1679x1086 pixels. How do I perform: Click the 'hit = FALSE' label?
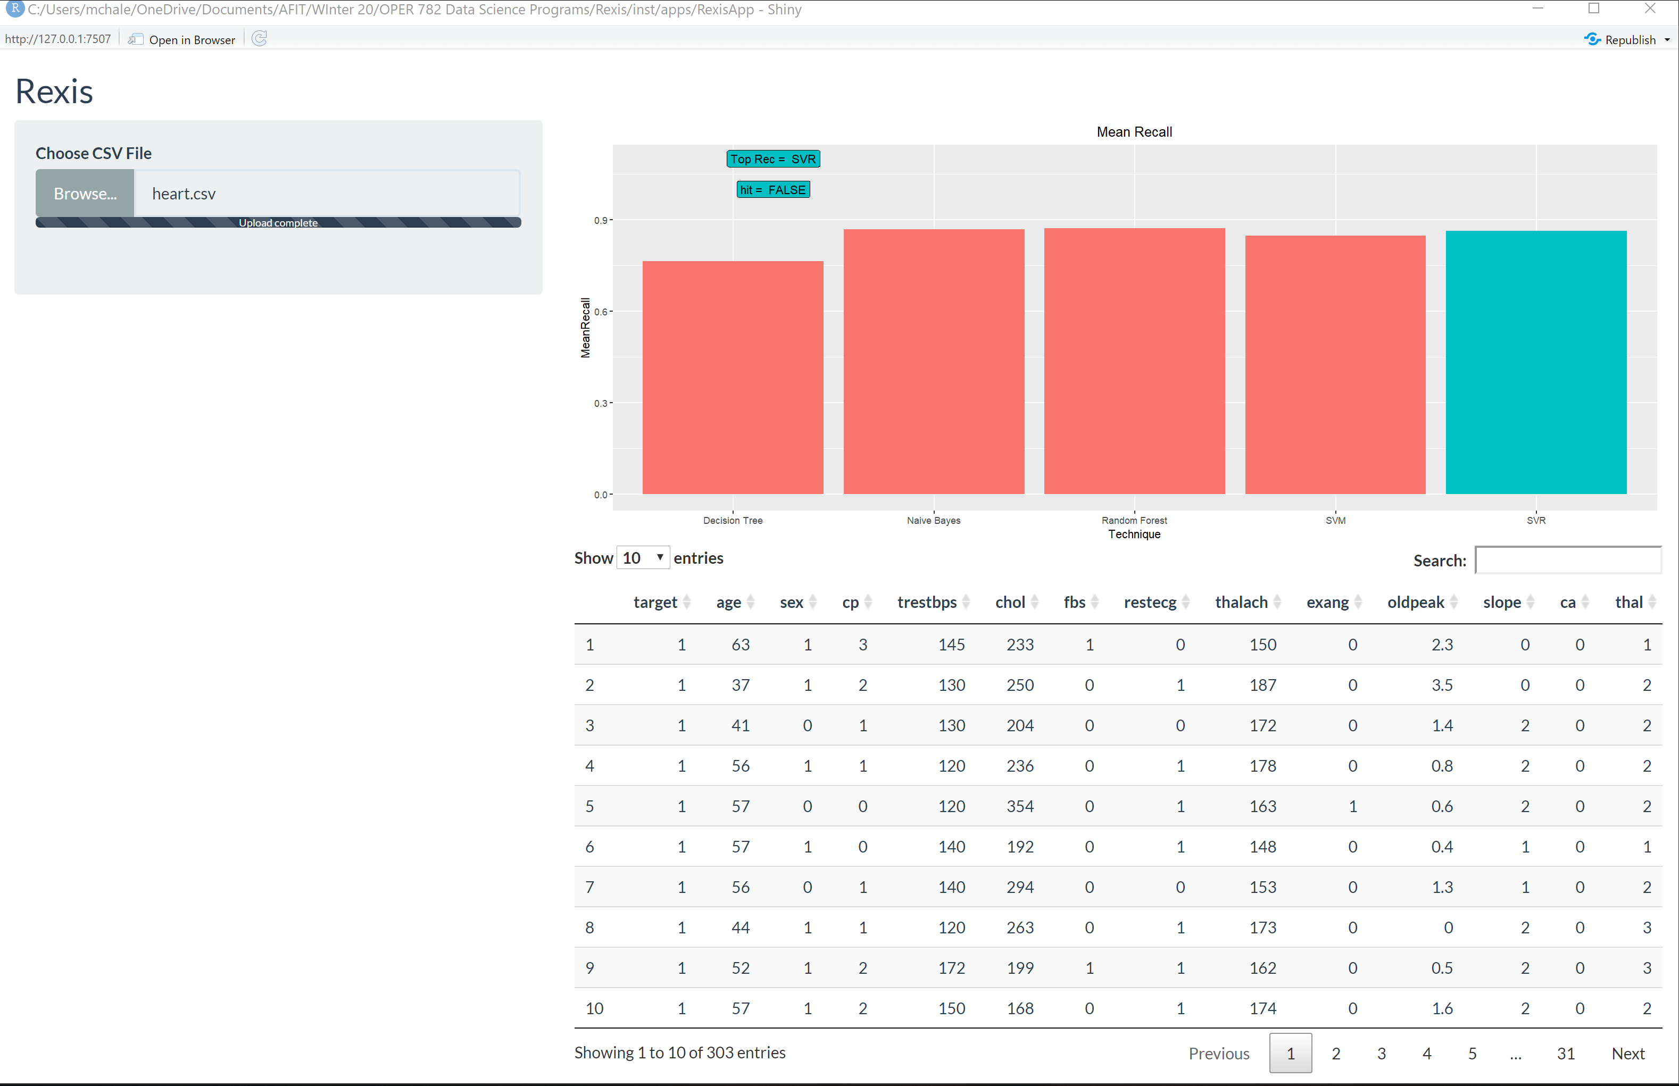pyautogui.click(x=773, y=190)
